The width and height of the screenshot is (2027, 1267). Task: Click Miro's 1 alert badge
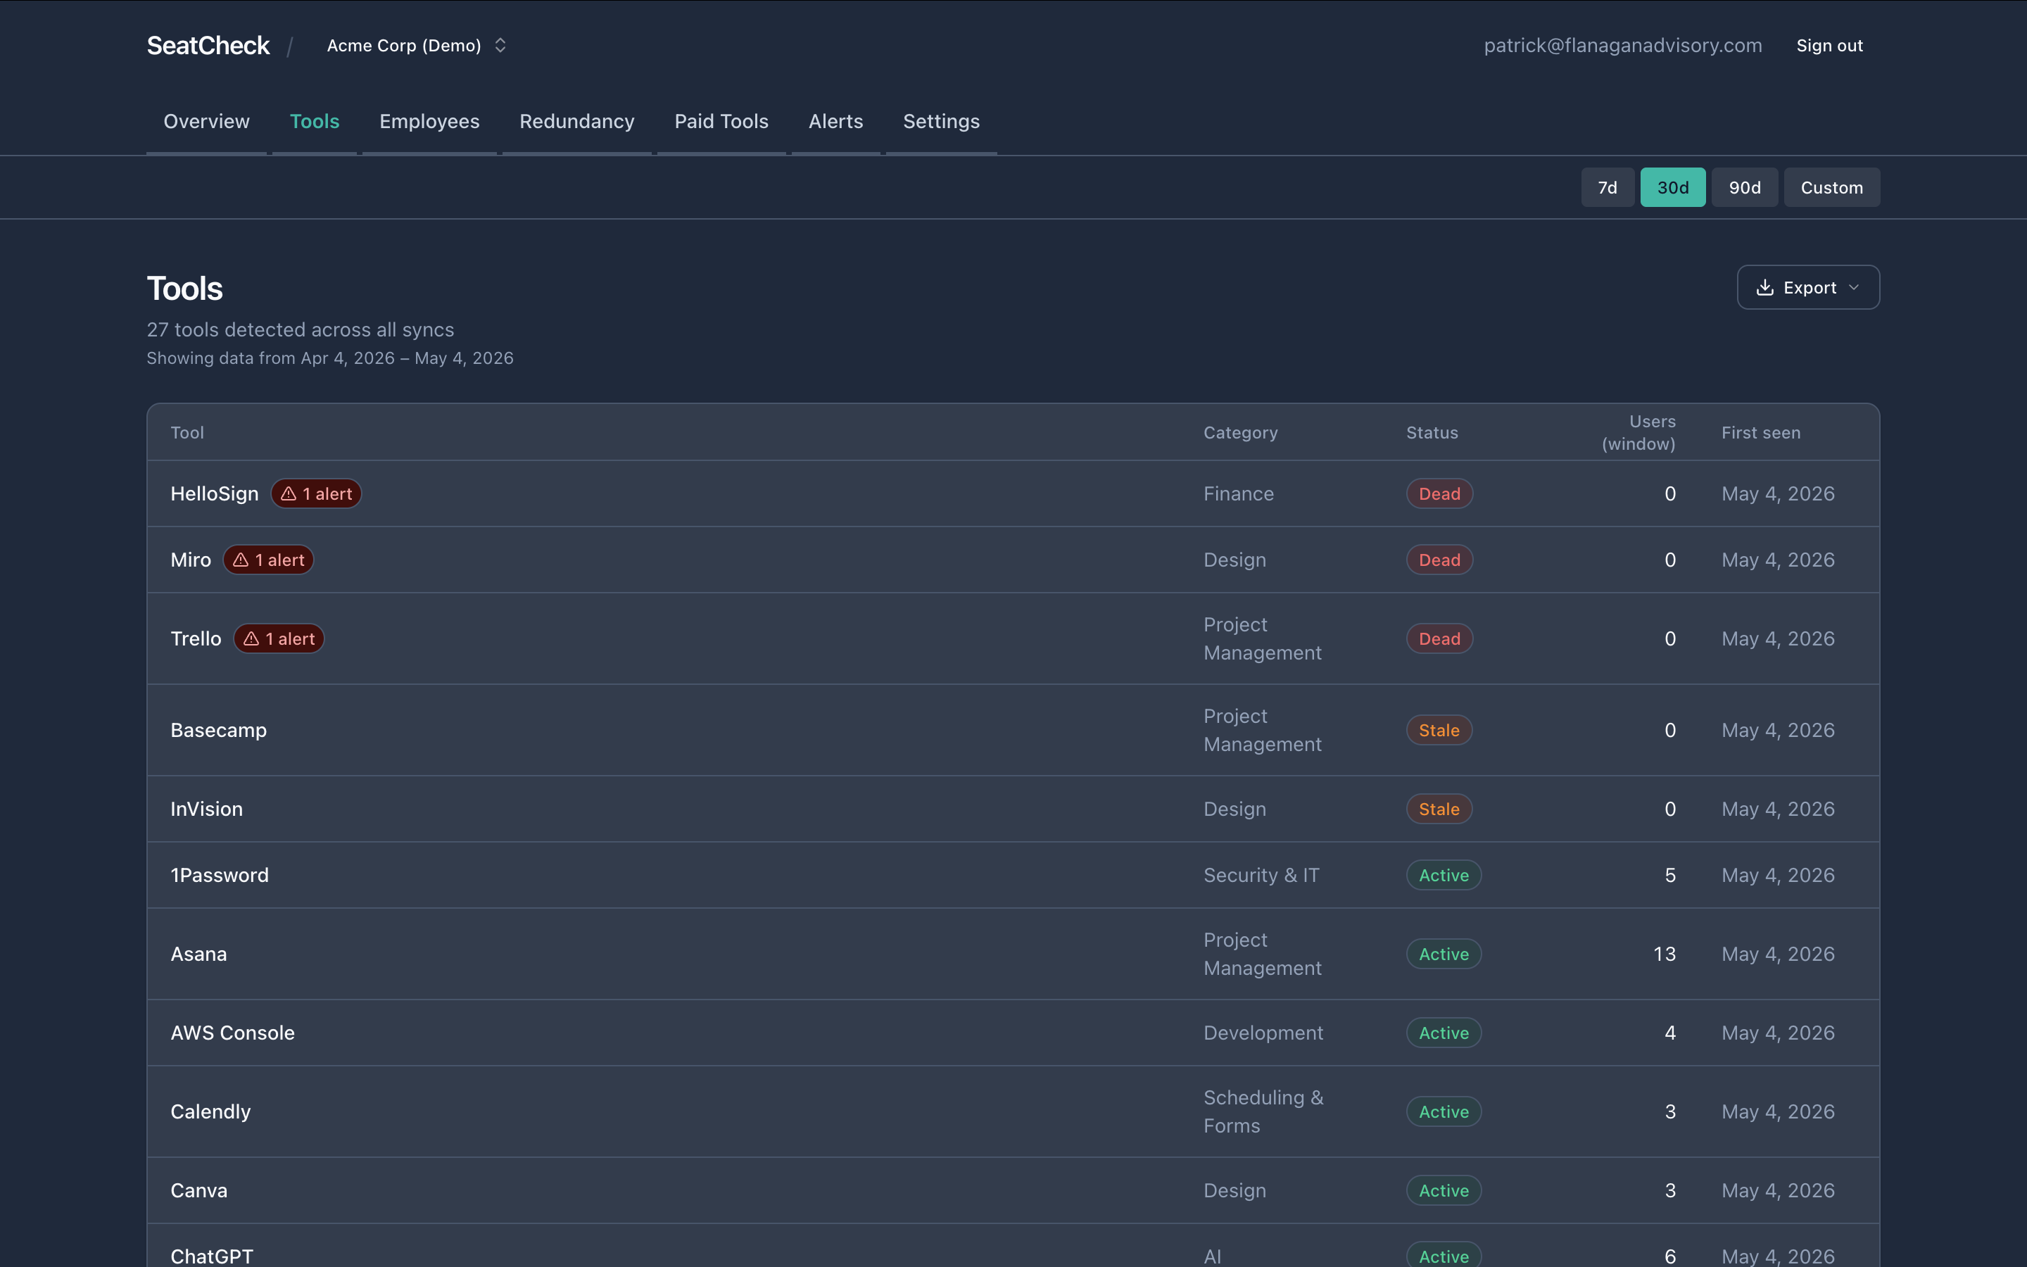pos(268,560)
